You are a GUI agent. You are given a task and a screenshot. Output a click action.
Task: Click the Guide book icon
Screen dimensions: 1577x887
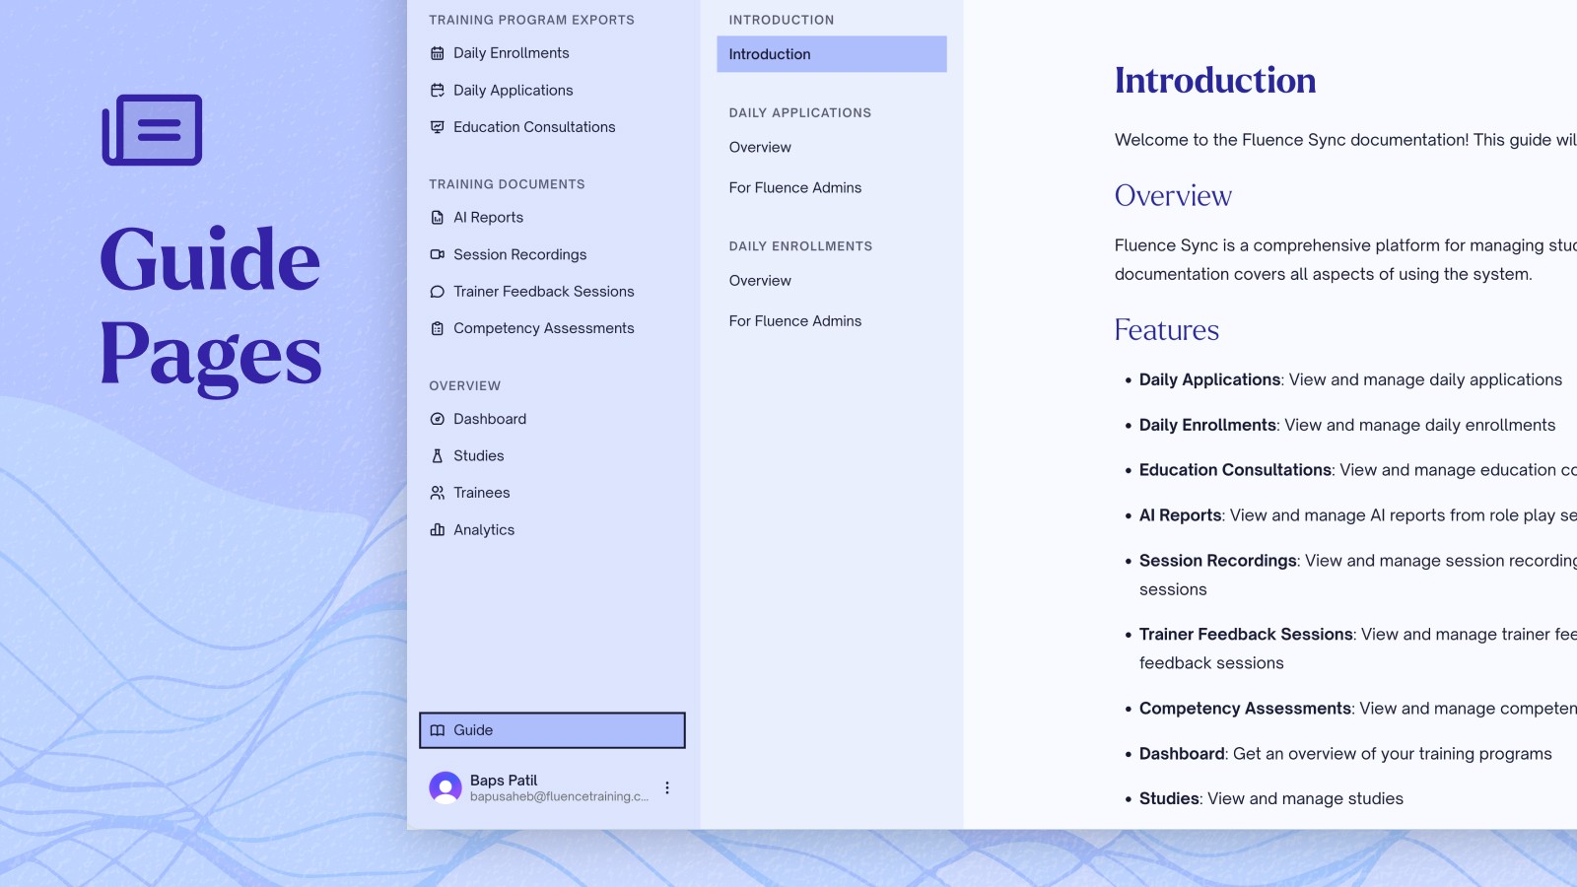pos(438,730)
